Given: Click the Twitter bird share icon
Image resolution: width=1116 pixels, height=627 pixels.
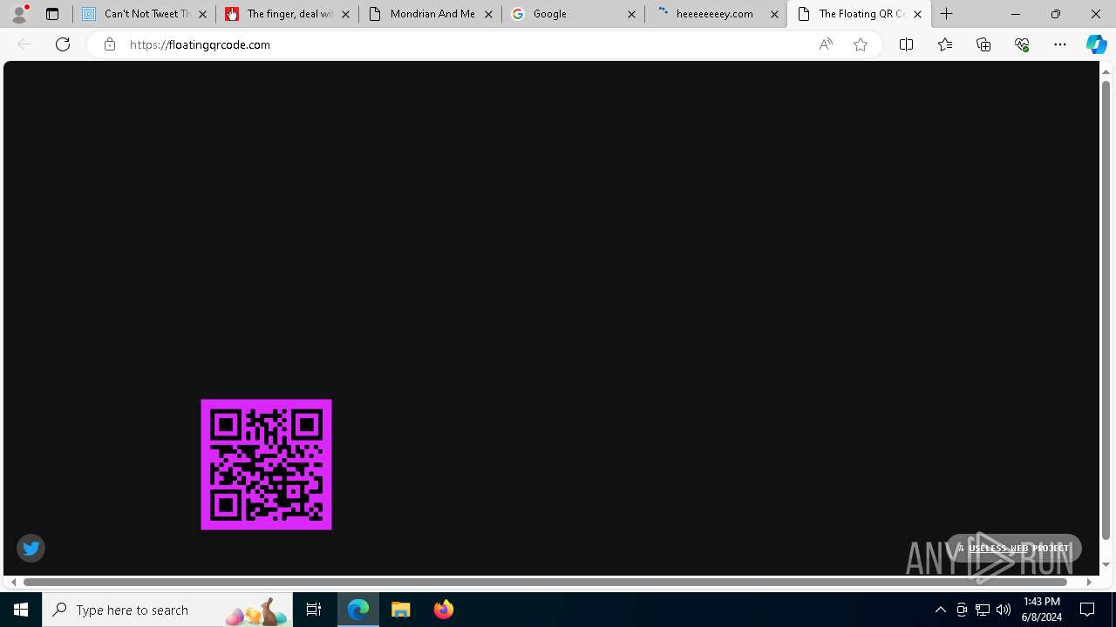Looking at the screenshot, I should click(31, 548).
